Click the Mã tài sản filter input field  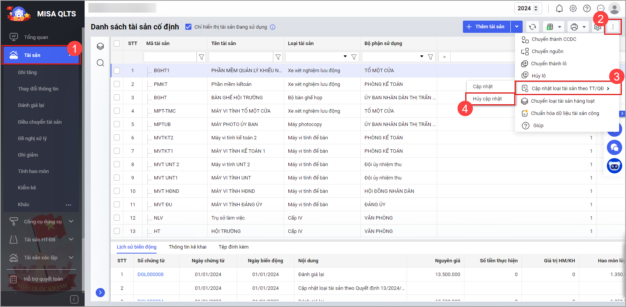(x=170, y=57)
